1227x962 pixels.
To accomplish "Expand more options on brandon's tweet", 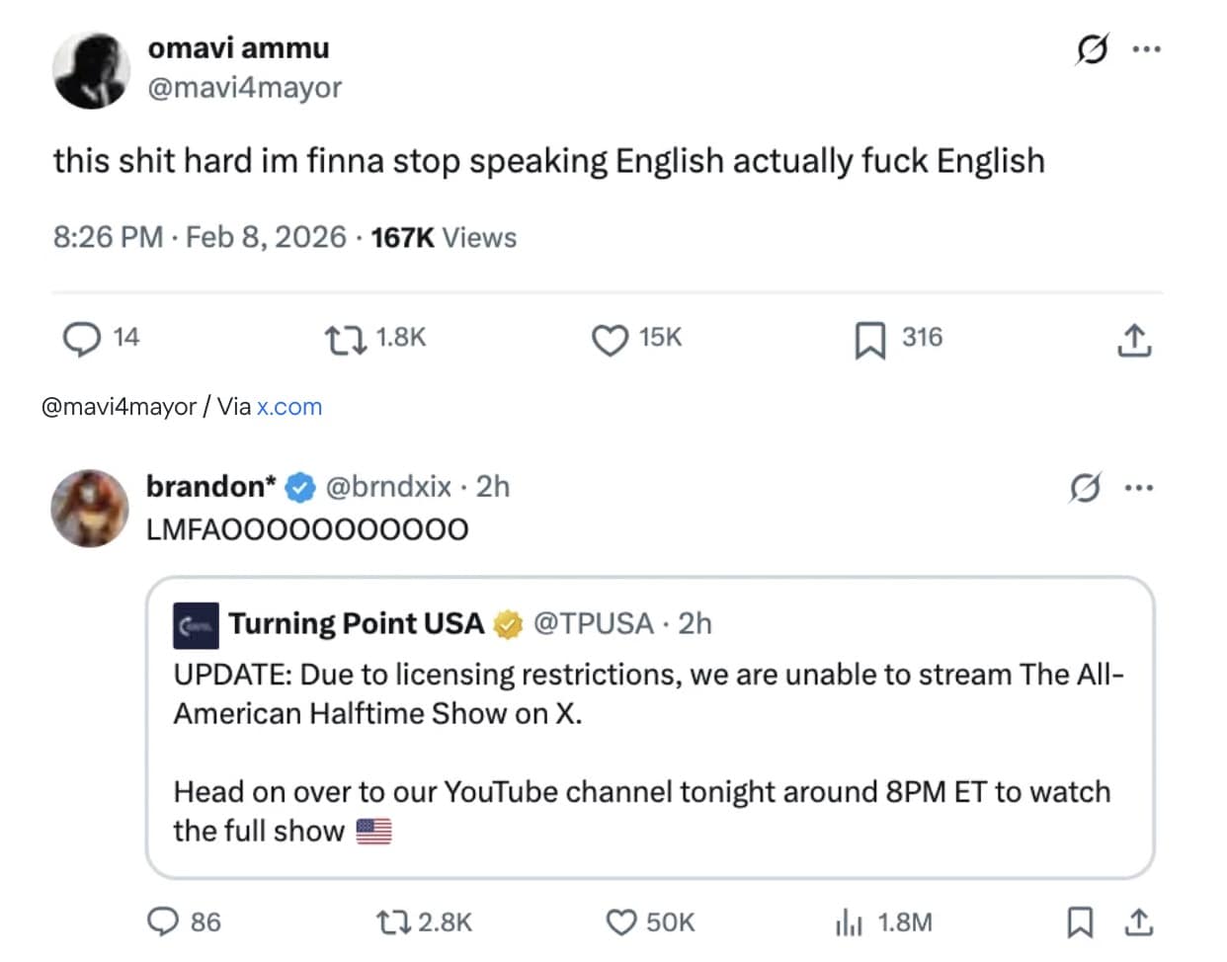I will [1139, 487].
